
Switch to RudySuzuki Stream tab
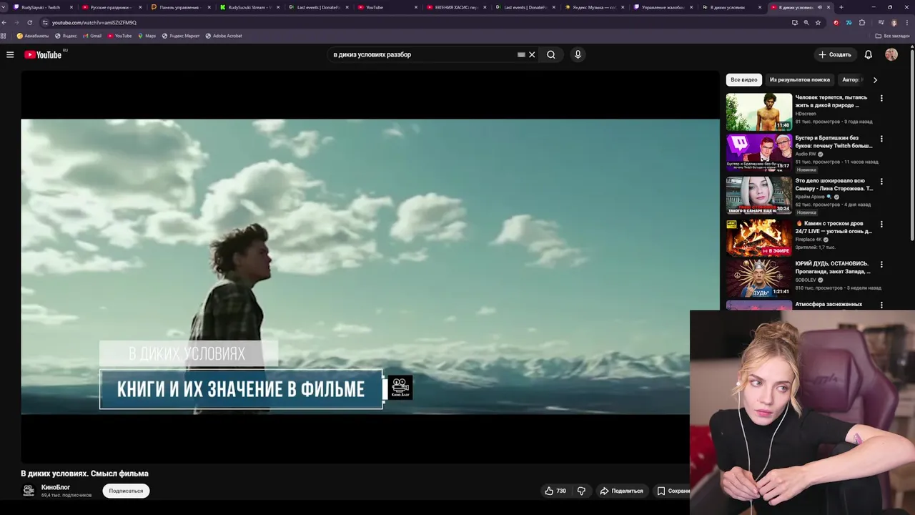point(248,7)
